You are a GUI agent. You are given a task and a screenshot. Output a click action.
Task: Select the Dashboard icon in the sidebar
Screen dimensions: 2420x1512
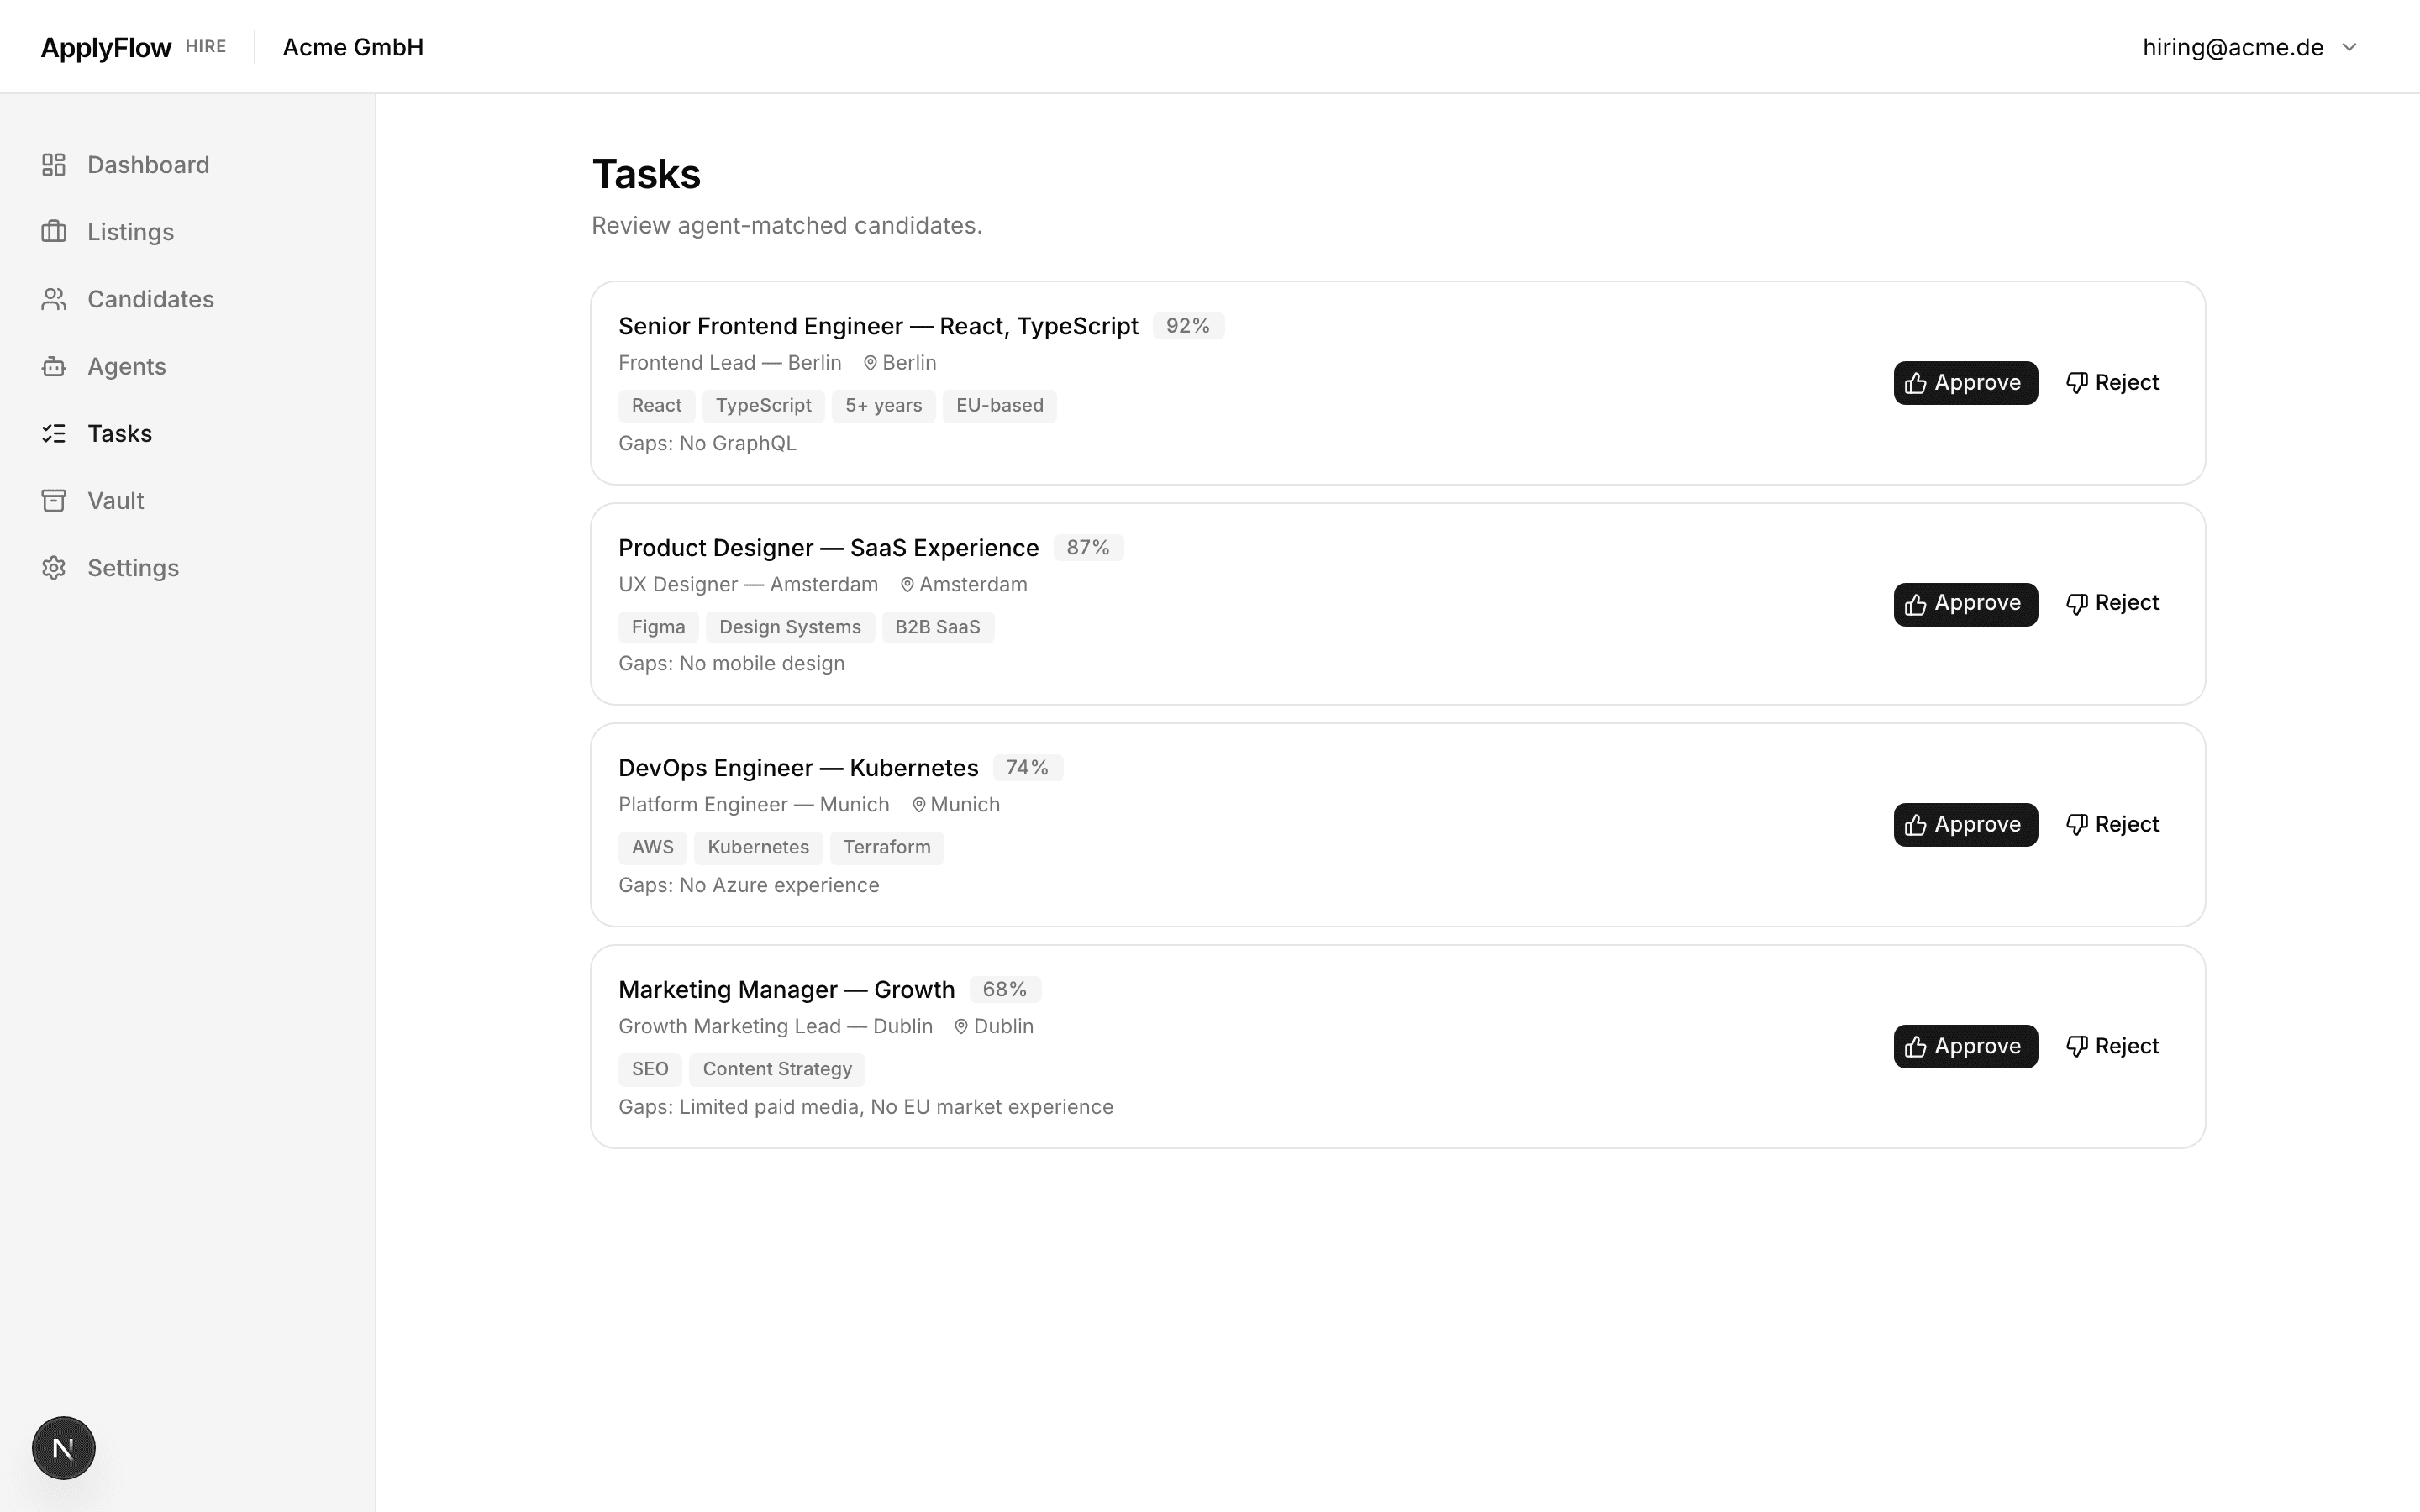(x=54, y=164)
